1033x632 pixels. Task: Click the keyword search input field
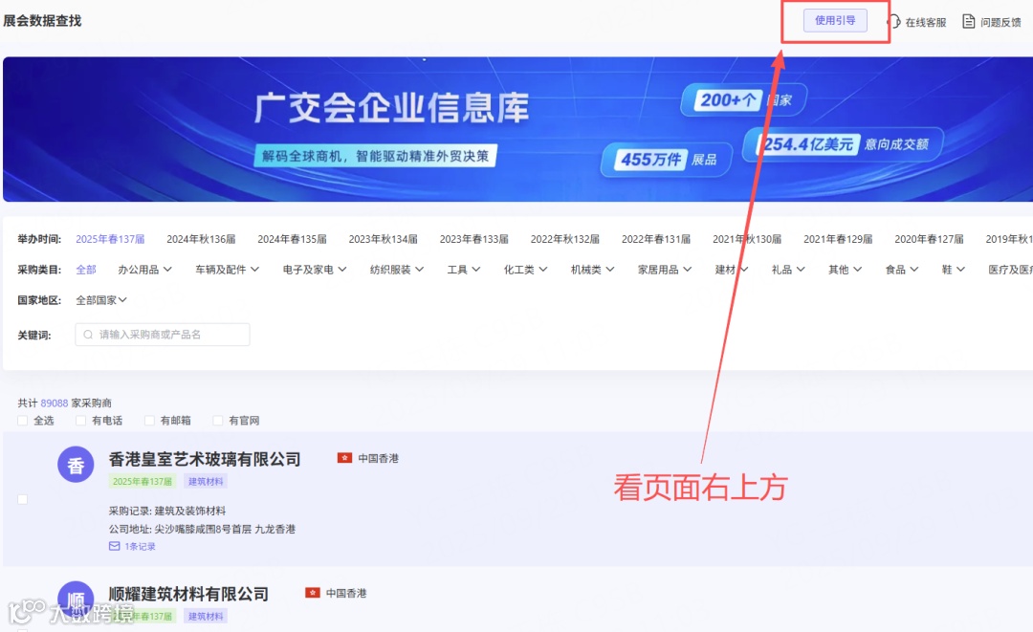[162, 335]
